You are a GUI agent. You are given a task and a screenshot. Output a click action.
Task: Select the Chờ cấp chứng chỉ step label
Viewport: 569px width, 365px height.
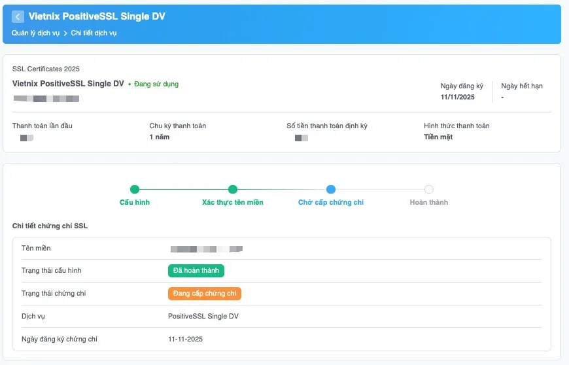(x=331, y=203)
